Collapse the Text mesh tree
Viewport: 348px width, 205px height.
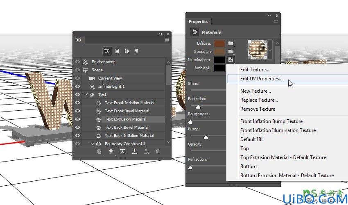point(86,95)
